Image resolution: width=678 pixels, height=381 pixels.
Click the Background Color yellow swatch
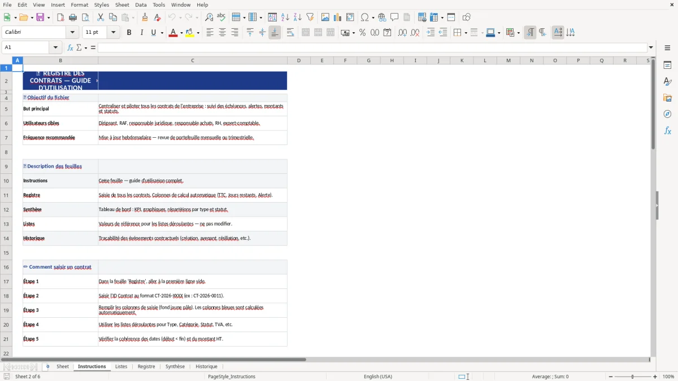[190, 33]
